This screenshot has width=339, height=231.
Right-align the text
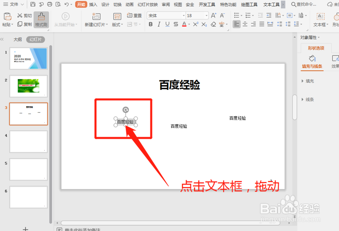pyautogui.click(x=253, y=24)
